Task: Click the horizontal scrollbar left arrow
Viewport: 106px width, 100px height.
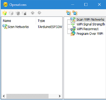Action: 4,96
